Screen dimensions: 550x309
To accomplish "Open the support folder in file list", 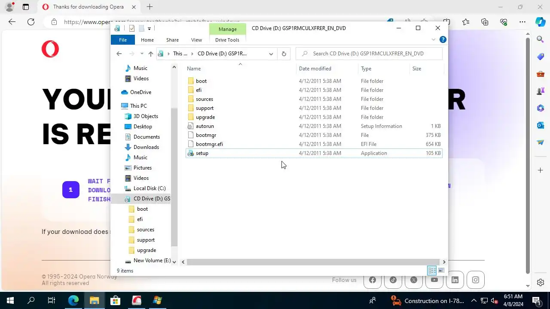I will (x=314, y=108).
